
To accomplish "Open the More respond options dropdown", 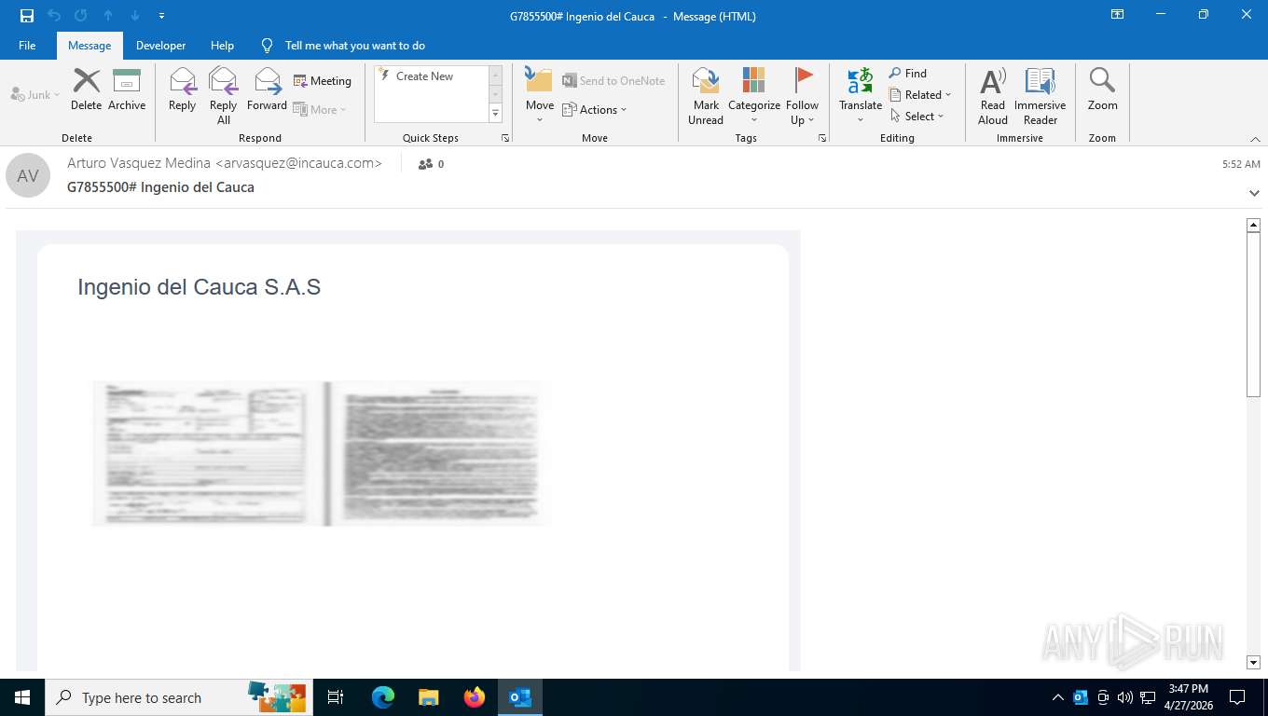I will [320, 109].
